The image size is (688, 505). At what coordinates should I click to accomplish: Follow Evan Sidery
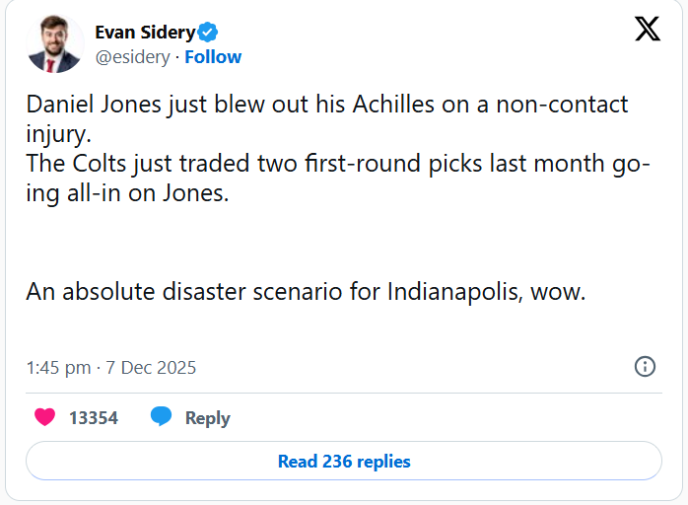[213, 57]
